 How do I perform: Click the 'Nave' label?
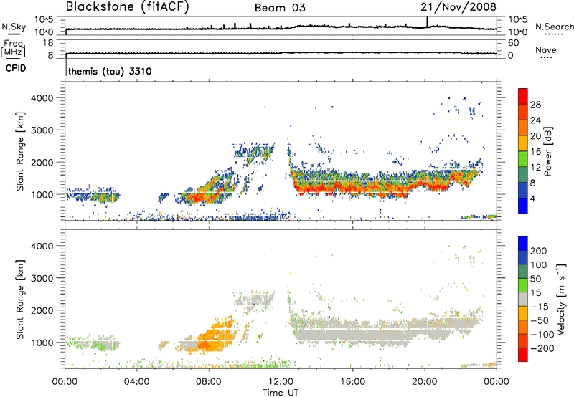click(546, 50)
